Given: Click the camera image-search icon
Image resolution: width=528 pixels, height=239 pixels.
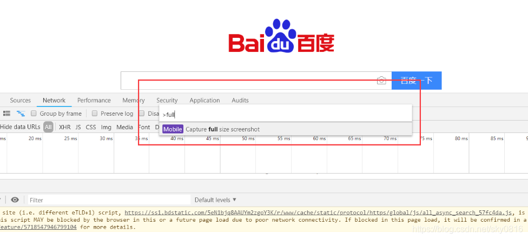Looking at the screenshot, I should coord(381,81).
